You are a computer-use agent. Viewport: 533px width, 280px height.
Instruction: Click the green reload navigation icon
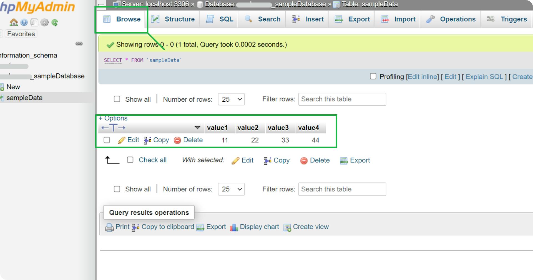tap(55, 22)
